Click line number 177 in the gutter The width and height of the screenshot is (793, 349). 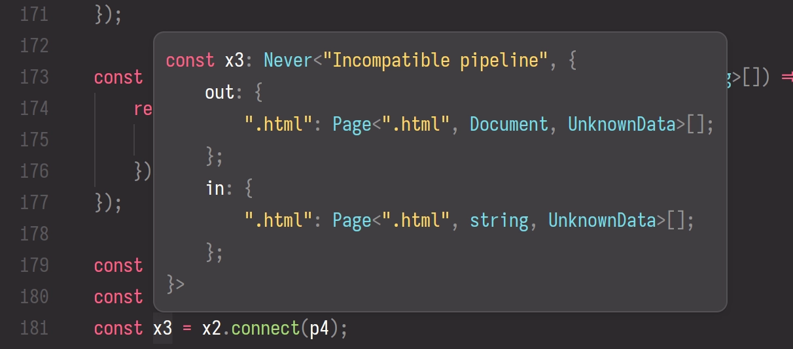(x=35, y=203)
